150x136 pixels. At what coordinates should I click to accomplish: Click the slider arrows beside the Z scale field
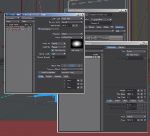[78, 88]
